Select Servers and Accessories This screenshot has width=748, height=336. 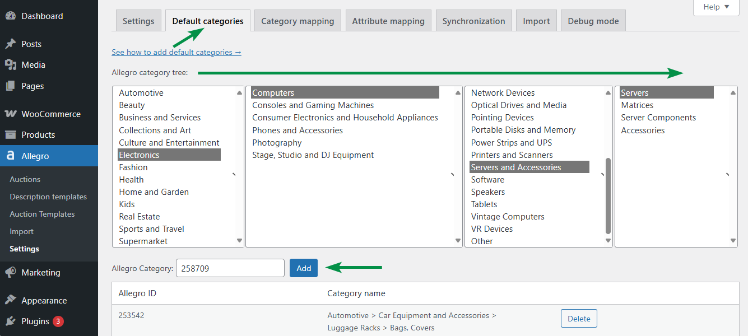click(x=529, y=167)
